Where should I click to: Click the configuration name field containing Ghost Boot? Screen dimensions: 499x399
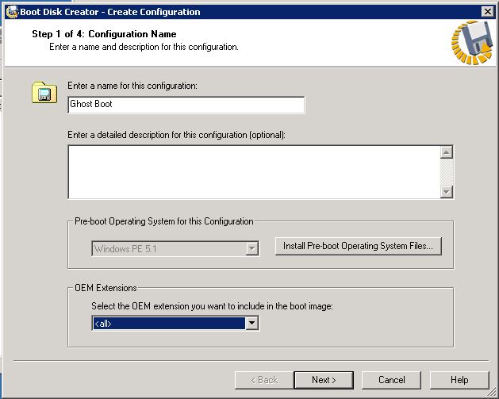pyautogui.click(x=186, y=105)
